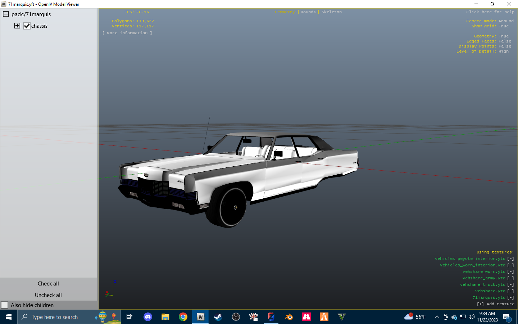Open Blender from the taskbar
518x324 pixels.
288,317
